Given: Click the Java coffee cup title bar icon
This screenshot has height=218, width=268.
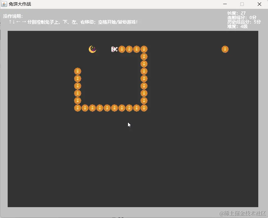Looking at the screenshot, I should (x=4, y=4).
